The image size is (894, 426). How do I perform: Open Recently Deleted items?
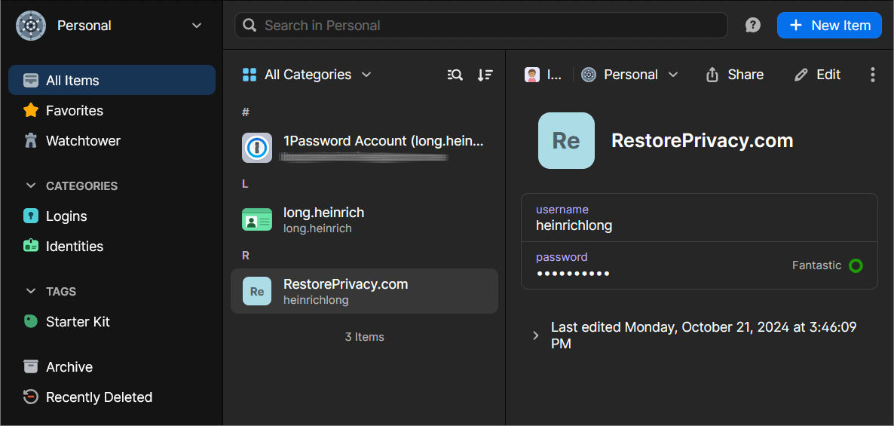coord(112,397)
